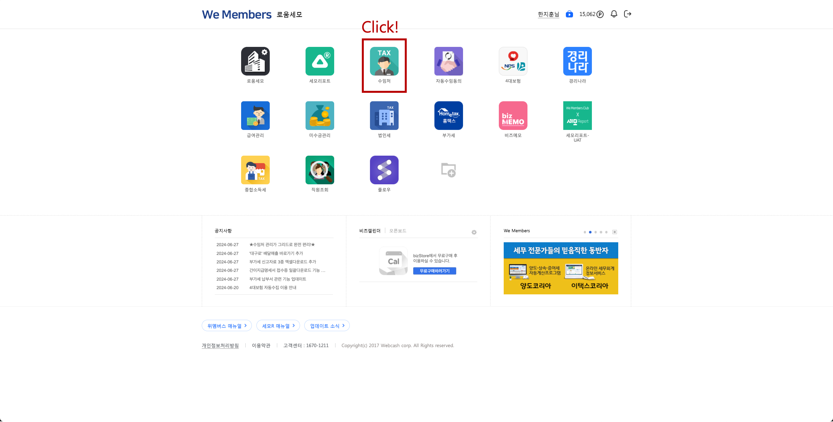The image size is (833, 422).
Task: Select the last banner carousel dot
Action: click(x=606, y=232)
